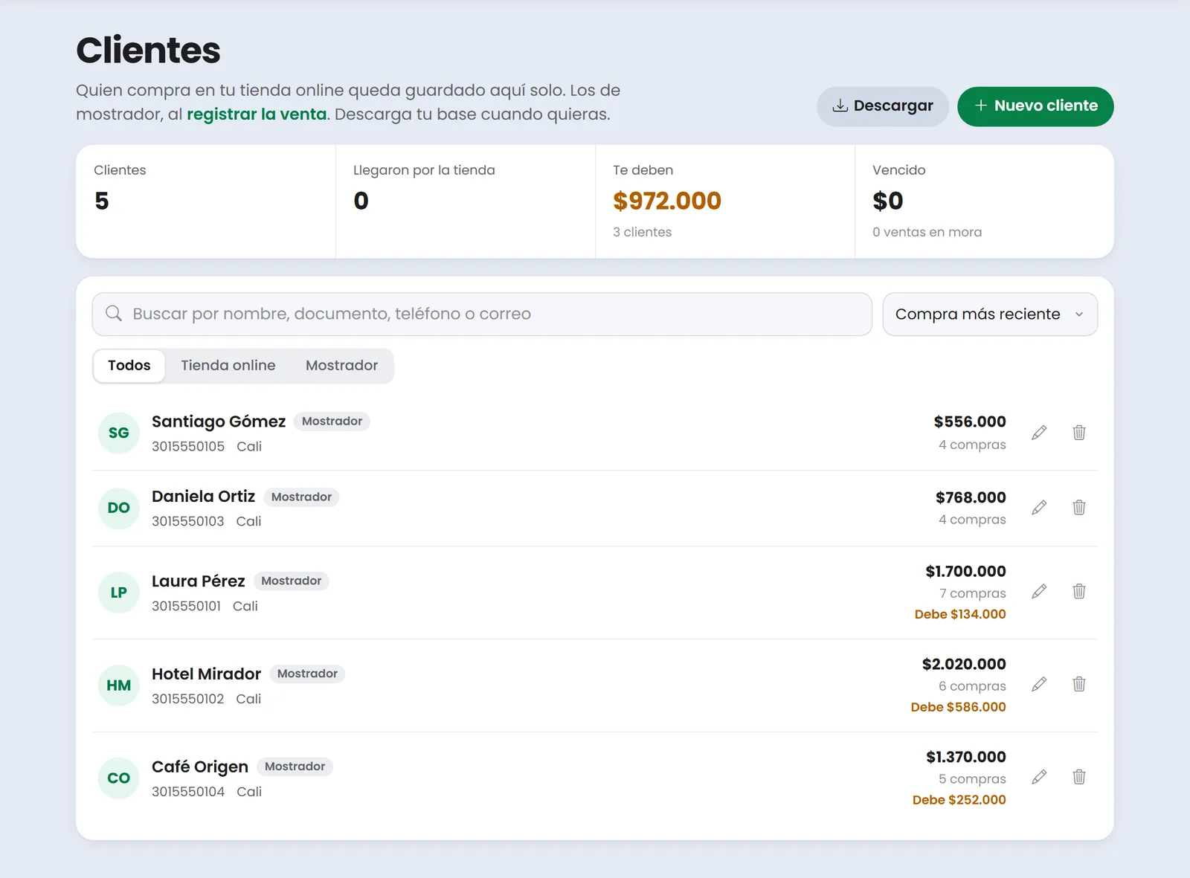Screen dimensions: 1190x878
Task: Click the trash icon for Laura Pérez
Action: point(1079,592)
